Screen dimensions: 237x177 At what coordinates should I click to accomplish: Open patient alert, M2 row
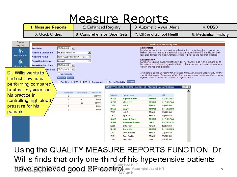(142, 102)
